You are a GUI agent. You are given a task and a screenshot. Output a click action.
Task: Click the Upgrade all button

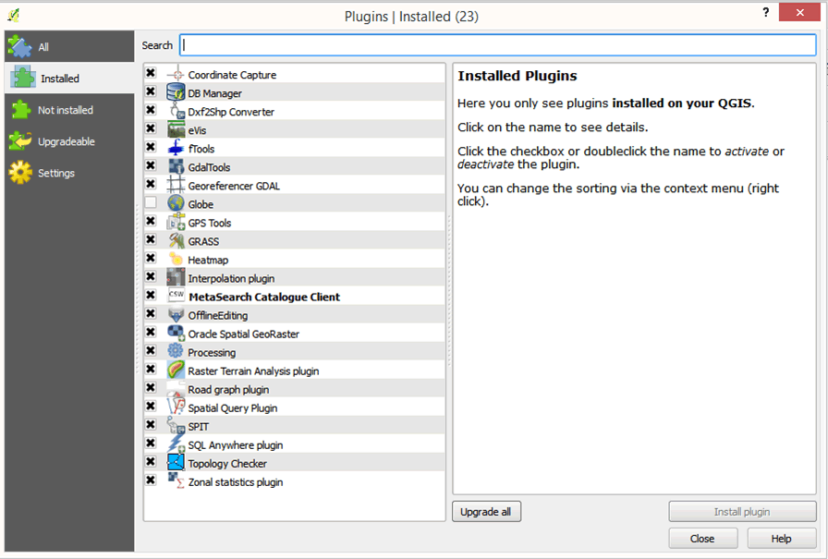pos(486,512)
